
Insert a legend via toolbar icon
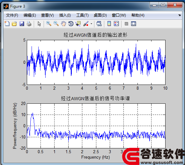116,24
